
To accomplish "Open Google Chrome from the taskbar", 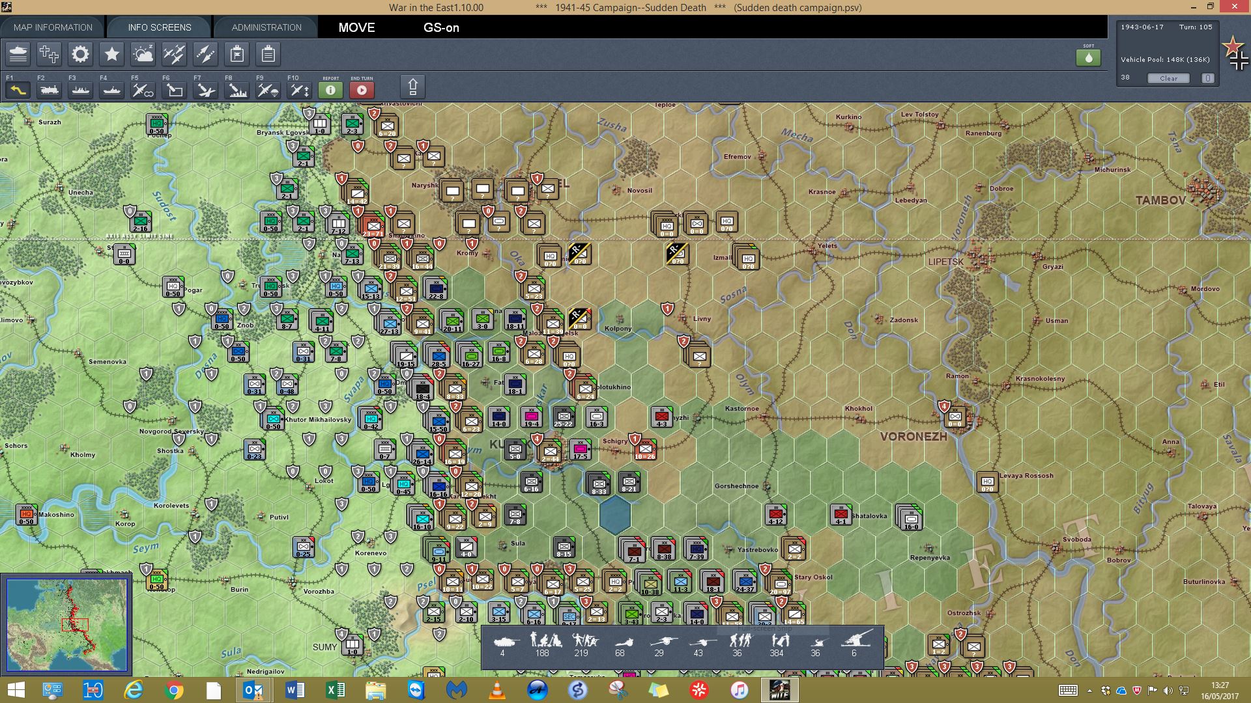I will (174, 690).
